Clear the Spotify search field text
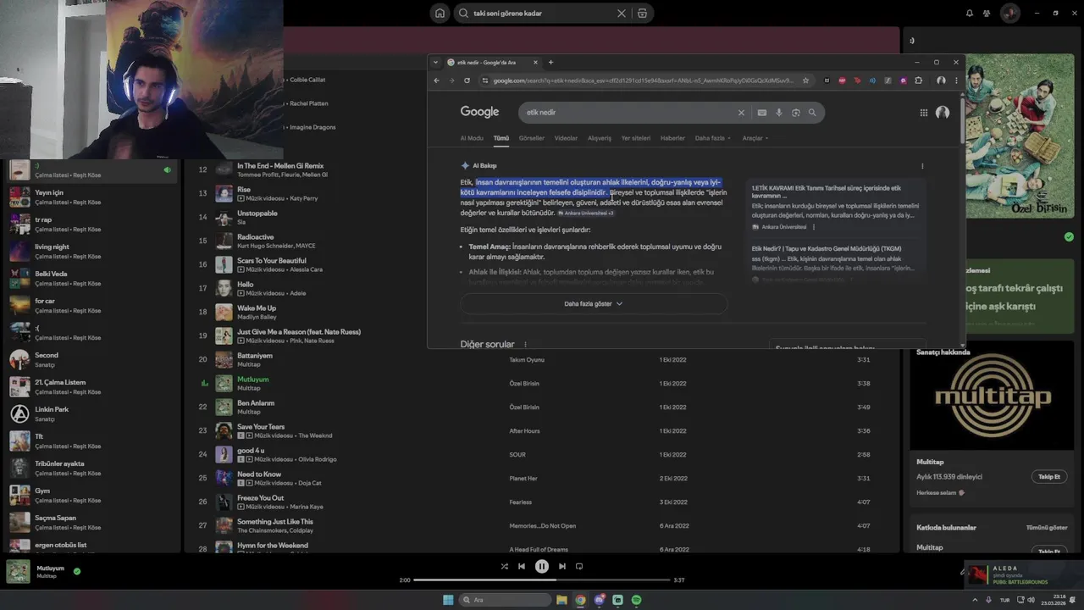The image size is (1084, 610). [x=622, y=14]
